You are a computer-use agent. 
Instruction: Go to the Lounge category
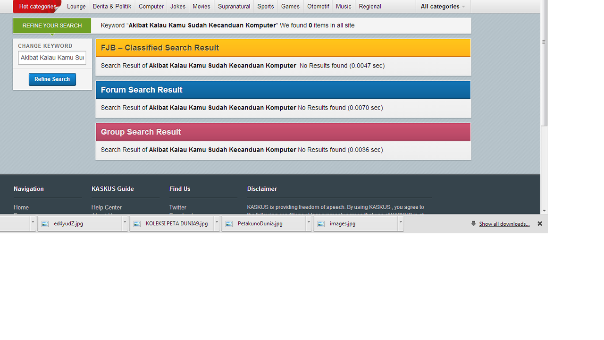point(76,6)
